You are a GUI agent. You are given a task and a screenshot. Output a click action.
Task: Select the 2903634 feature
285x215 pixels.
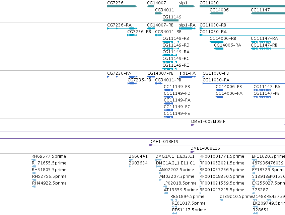pyautogui.click(x=130, y=166)
